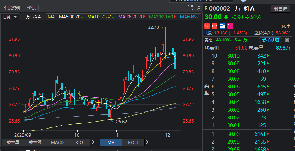
Task: Select sell level 10 price 30.10
Action: tap(234, 56)
